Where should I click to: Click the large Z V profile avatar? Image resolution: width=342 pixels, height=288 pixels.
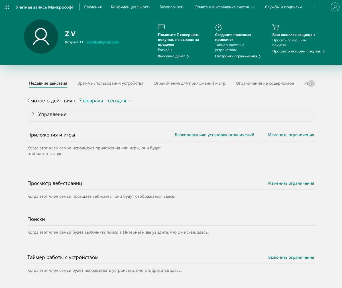[x=41, y=36]
